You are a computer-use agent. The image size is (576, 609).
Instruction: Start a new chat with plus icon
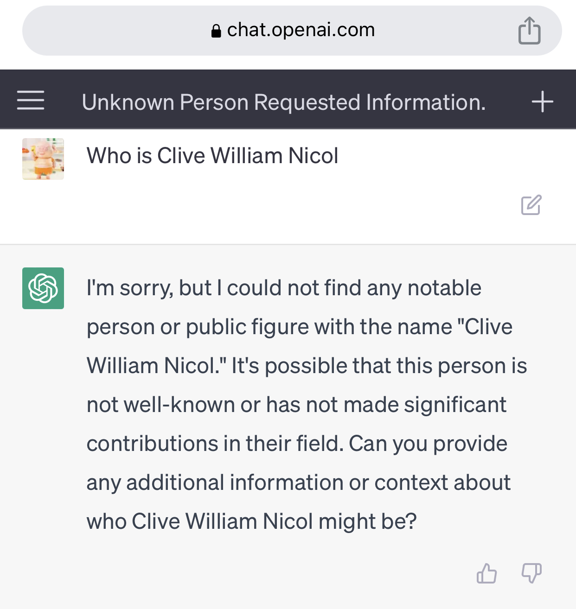pos(542,101)
